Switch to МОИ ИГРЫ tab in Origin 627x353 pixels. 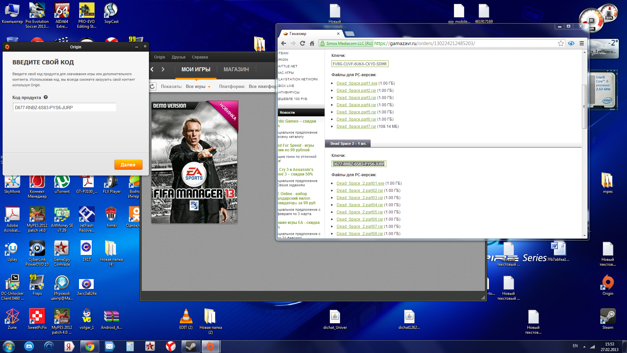tap(196, 69)
